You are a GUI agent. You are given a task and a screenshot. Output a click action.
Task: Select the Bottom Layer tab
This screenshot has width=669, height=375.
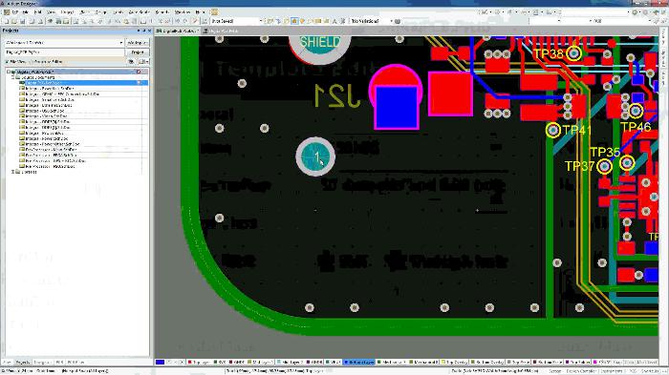(359, 363)
